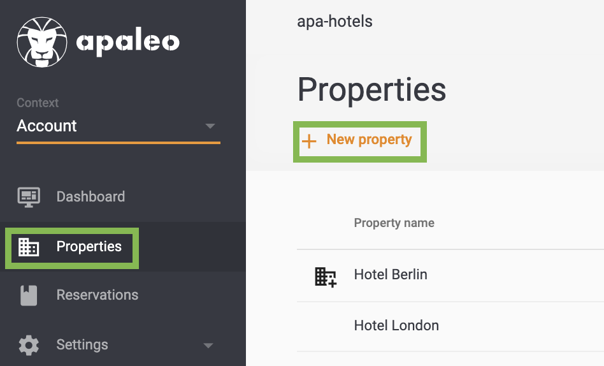
Task: Open the Hotel London property row
Action: click(x=450, y=326)
